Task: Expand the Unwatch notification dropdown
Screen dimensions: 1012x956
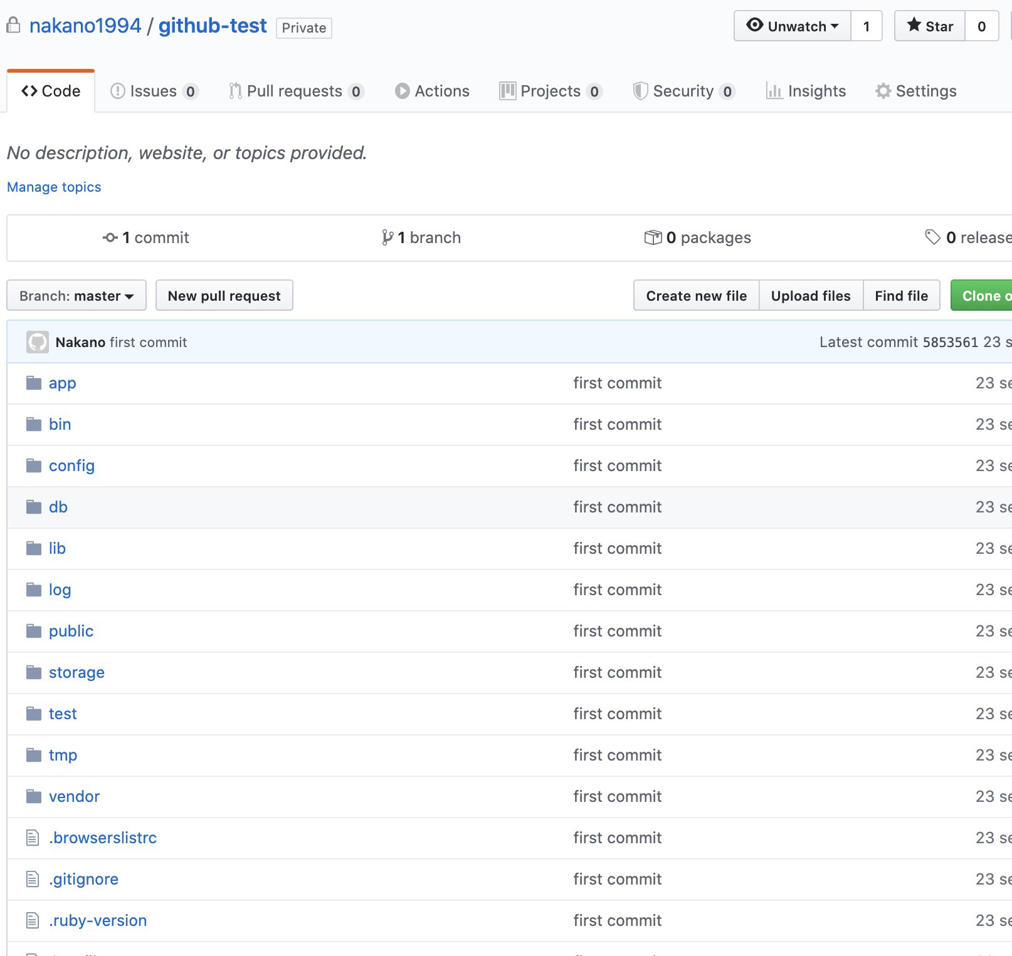Action: coord(793,26)
